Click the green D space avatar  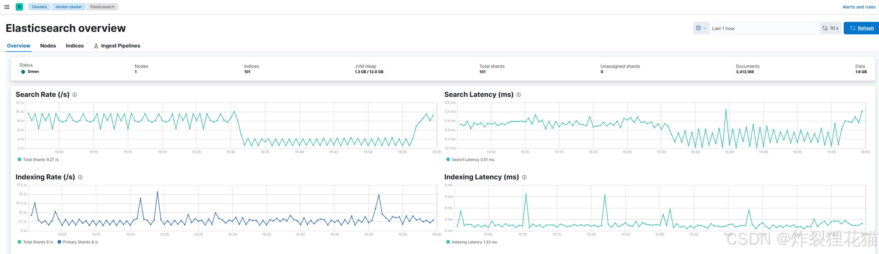coord(19,7)
